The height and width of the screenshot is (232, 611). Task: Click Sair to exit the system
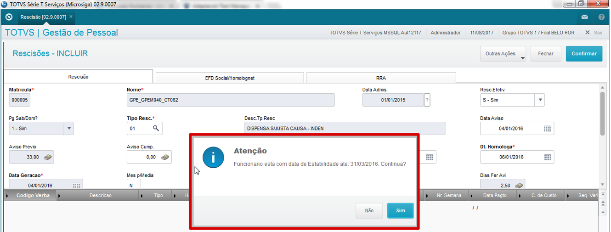point(594,33)
